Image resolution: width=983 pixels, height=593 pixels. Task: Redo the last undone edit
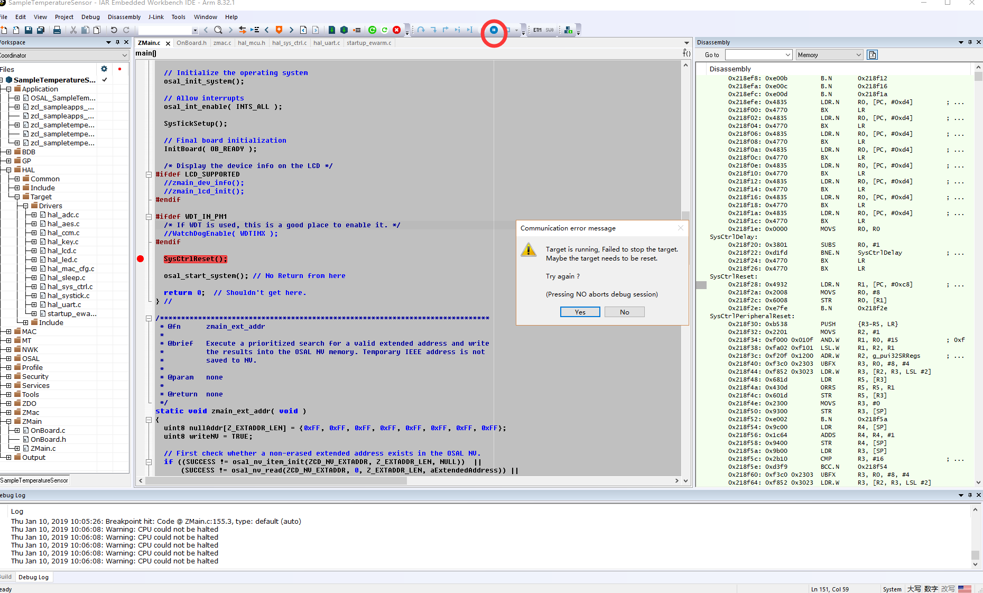click(x=126, y=30)
